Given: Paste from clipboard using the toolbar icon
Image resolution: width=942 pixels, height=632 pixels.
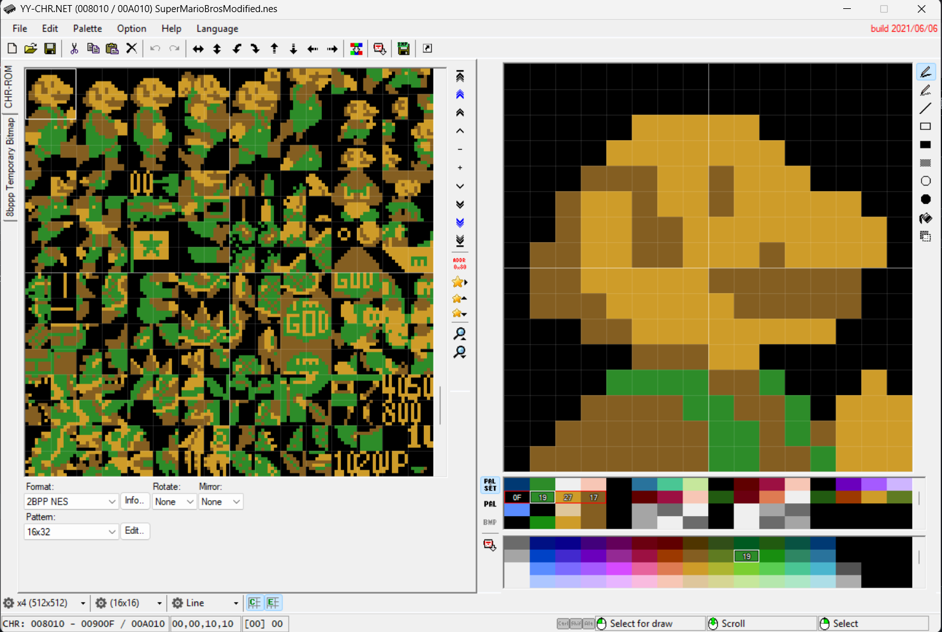Looking at the screenshot, I should tap(112, 48).
